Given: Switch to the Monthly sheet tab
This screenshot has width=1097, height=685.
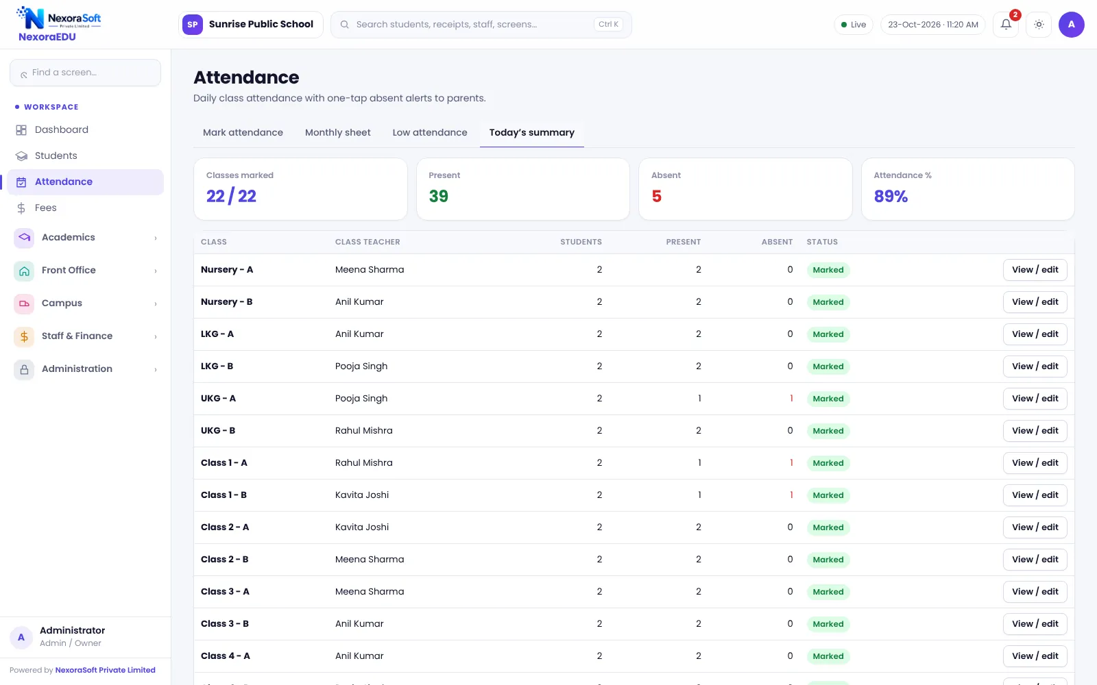Looking at the screenshot, I should coord(338,133).
